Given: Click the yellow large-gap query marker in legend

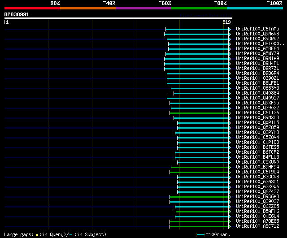Looking at the screenshot, I should click(37, 235).
